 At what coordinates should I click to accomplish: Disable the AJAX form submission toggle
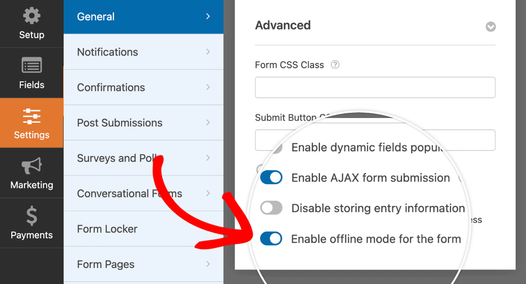pyautogui.click(x=271, y=178)
